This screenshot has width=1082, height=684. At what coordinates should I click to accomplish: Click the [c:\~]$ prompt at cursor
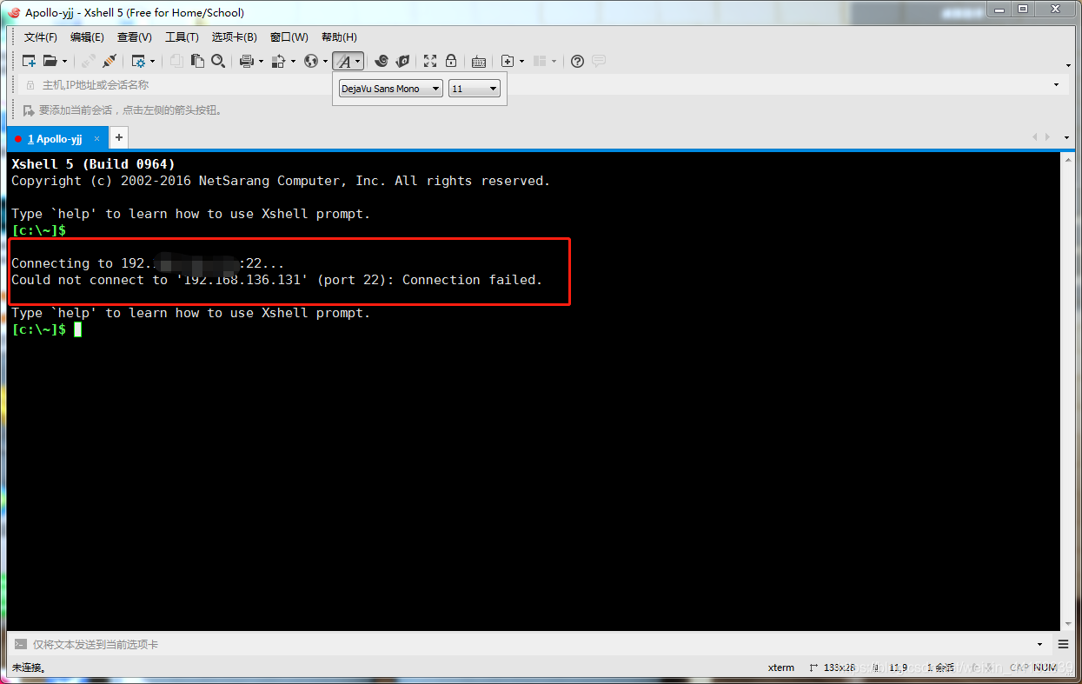point(38,329)
